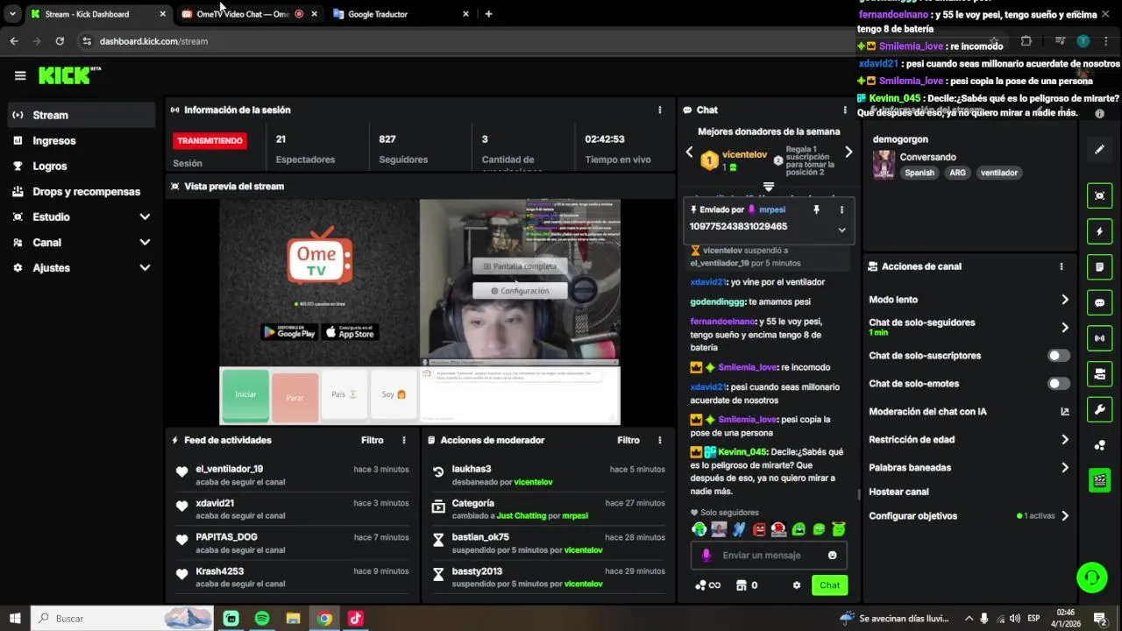Click the stream preview thumbnail
This screenshot has height=631, width=1122.
420,312
